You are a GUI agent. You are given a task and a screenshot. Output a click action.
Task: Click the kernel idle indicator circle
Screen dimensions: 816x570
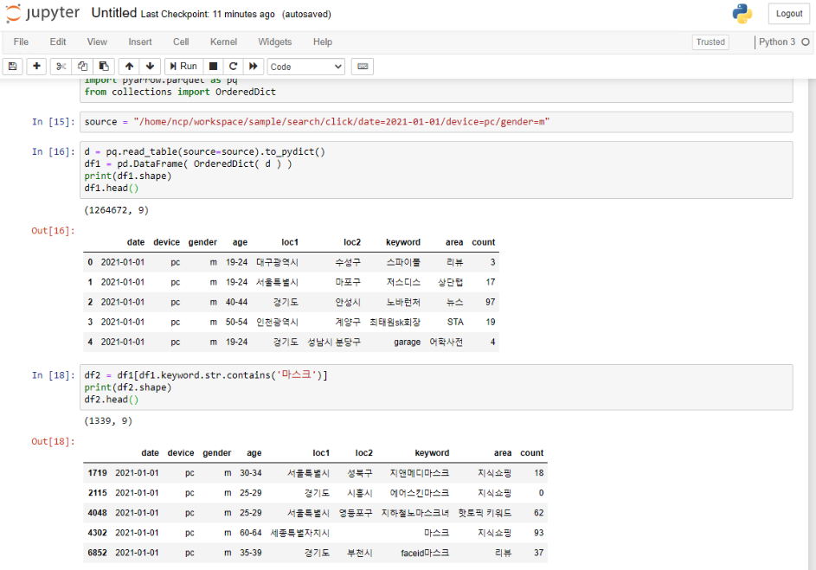[805, 42]
